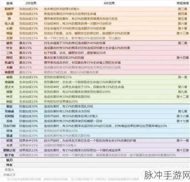Image resolution: width=190 pixels, height=182 pixels.
Task: Click the '火灵' soul name cell
Action: (x=9, y=146)
